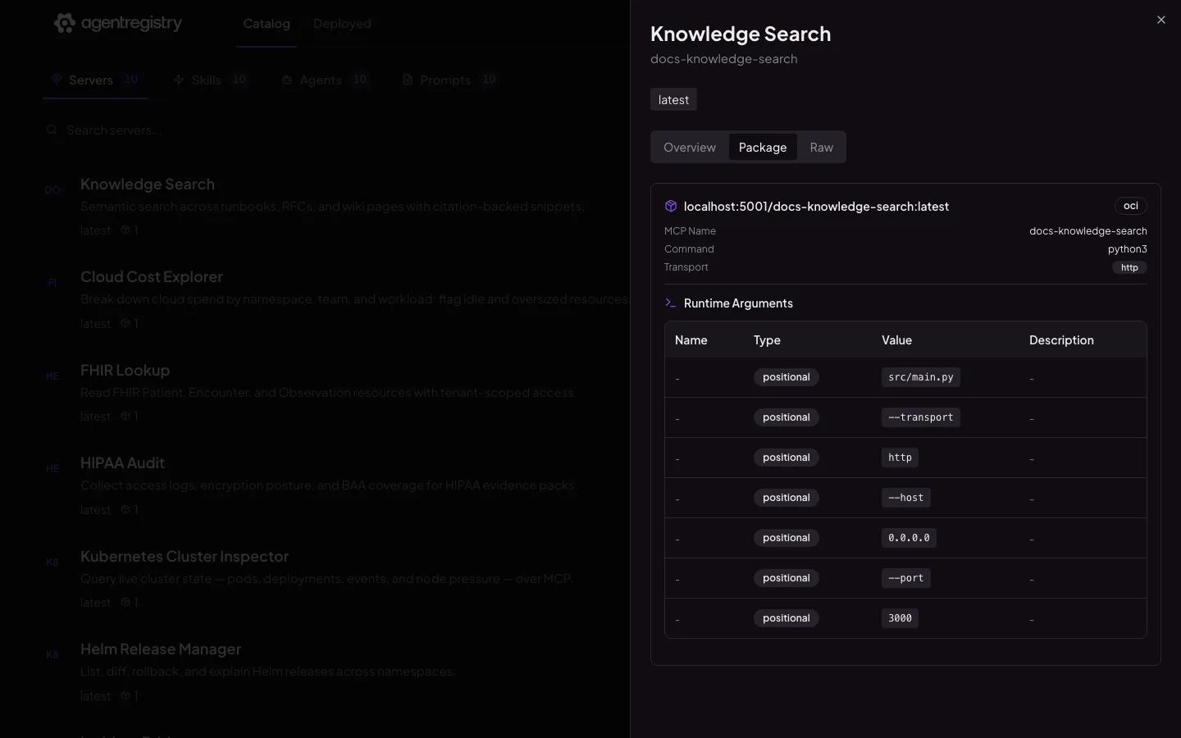Select the 0.0.0.0 argument value

pos(909,538)
